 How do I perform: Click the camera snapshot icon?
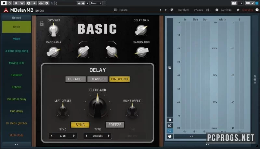click(x=234, y=3)
